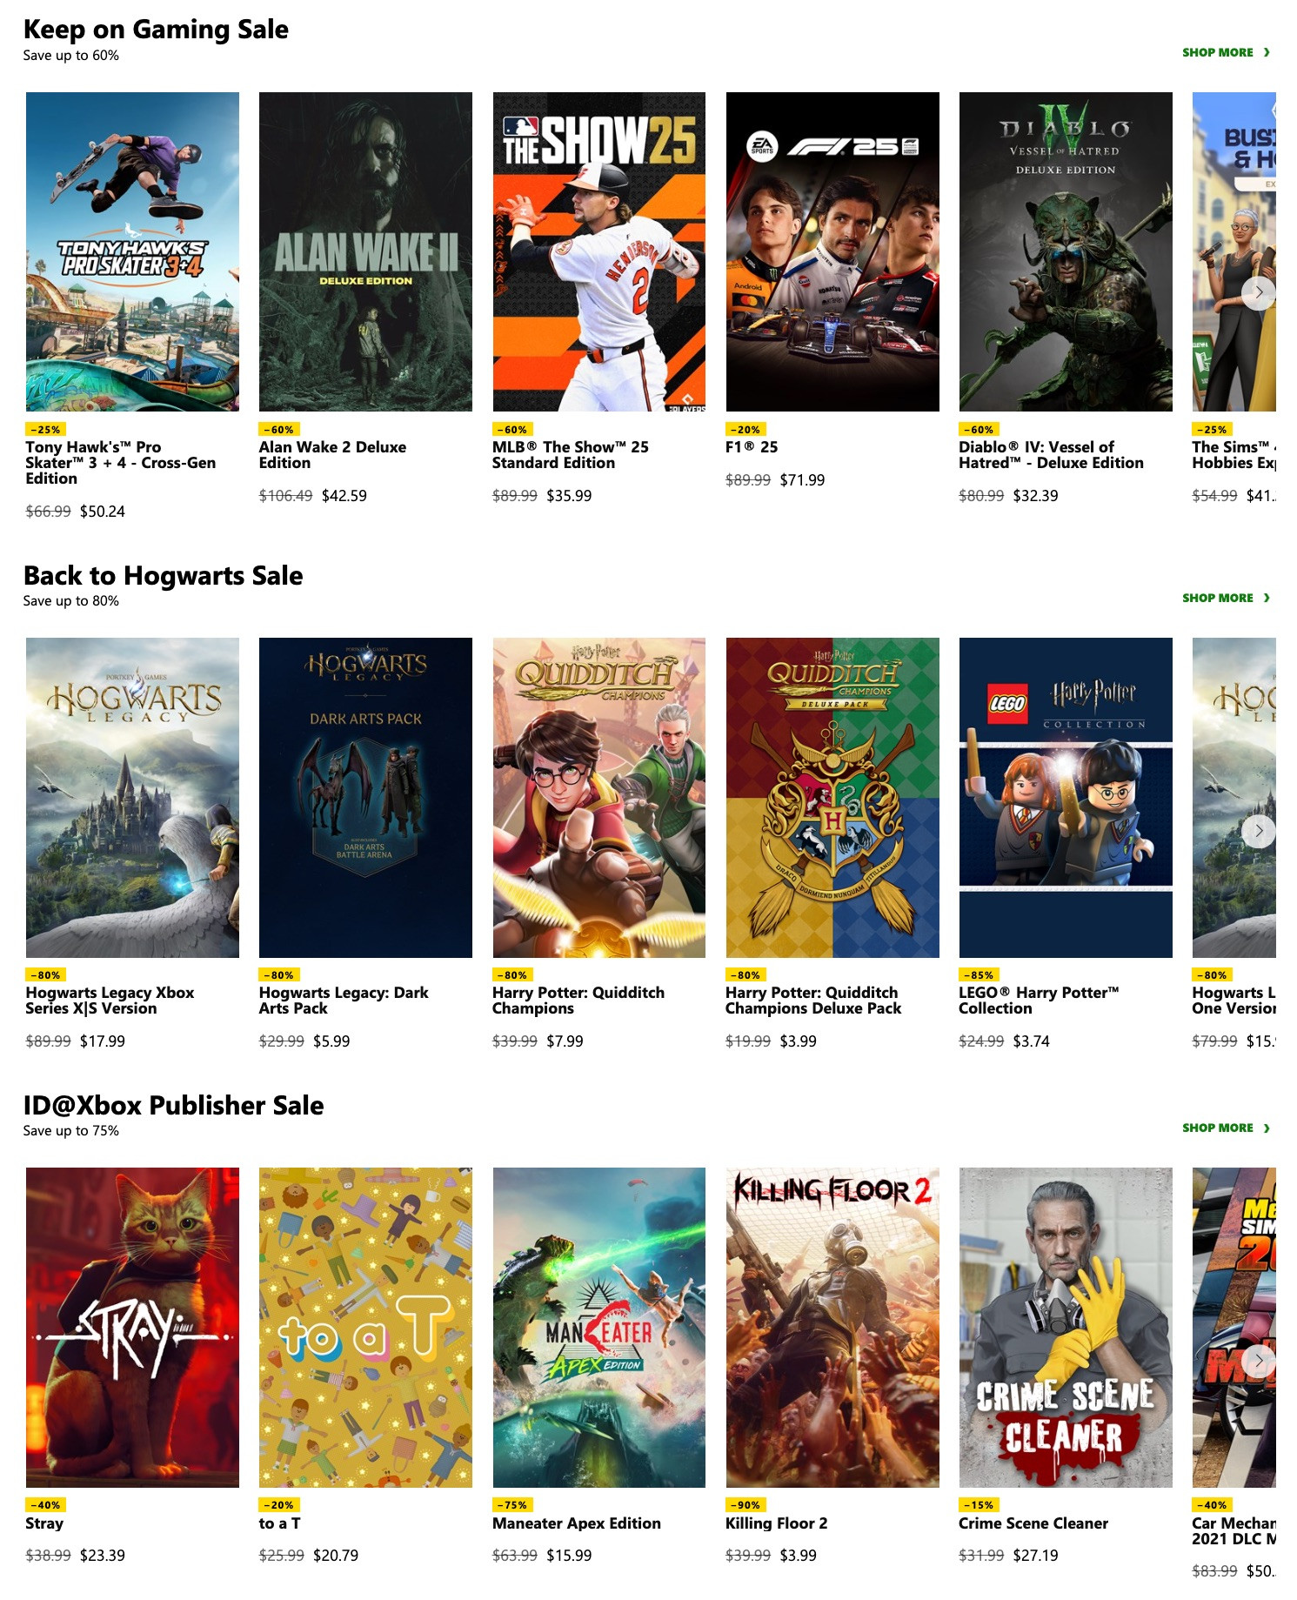The height and width of the screenshot is (1600, 1297).
Task: Select the Stray game cover
Action: point(132,1328)
